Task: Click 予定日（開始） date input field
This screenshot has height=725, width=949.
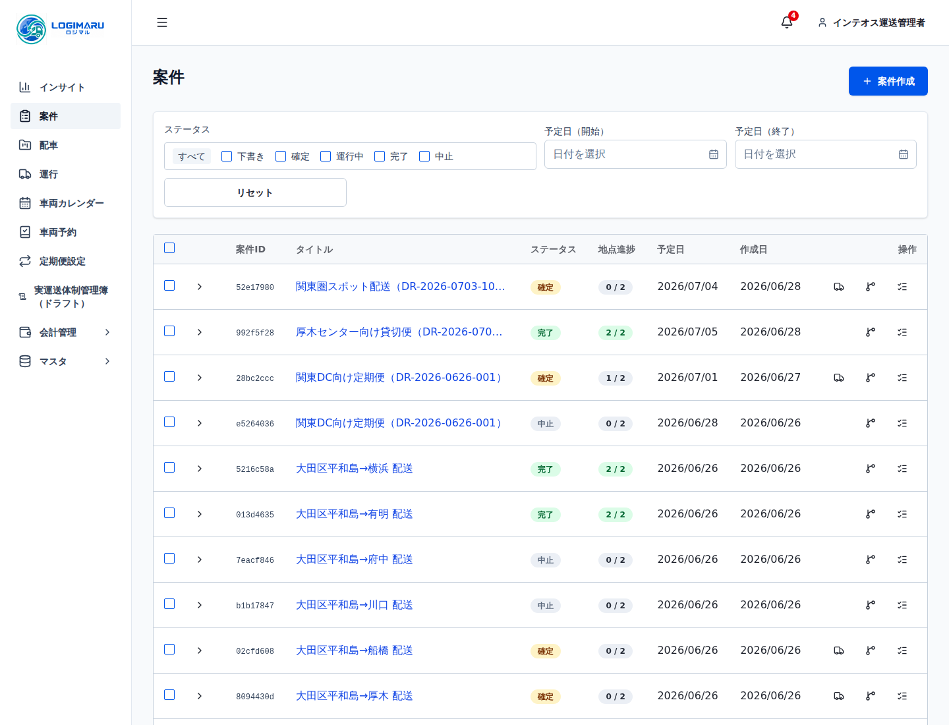Action: coord(635,154)
